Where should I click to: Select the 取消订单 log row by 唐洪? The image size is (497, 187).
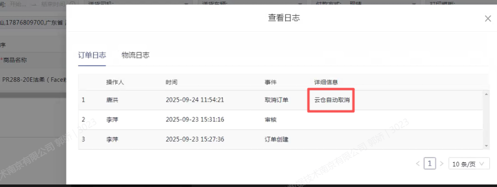pyautogui.click(x=281, y=100)
